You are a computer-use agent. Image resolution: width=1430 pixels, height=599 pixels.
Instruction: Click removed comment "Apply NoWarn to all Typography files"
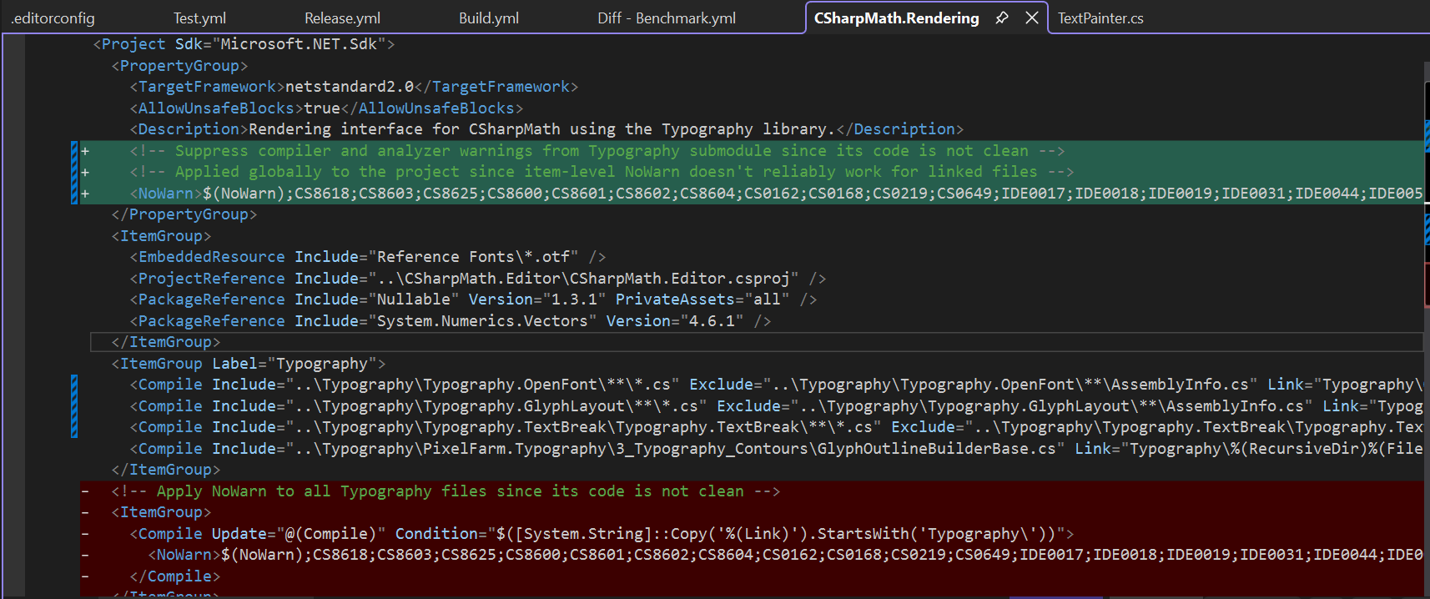pyautogui.click(x=446, y=491)
